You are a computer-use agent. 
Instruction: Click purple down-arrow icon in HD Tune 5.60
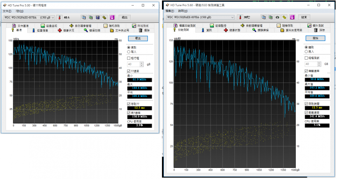[x=292, y=17]
